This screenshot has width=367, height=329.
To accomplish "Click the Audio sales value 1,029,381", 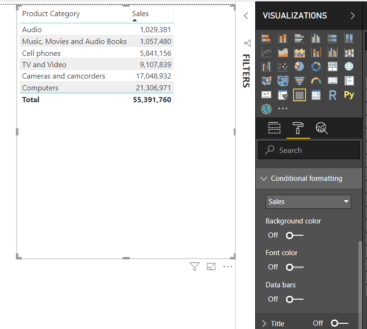I will (x=155, y=30).
